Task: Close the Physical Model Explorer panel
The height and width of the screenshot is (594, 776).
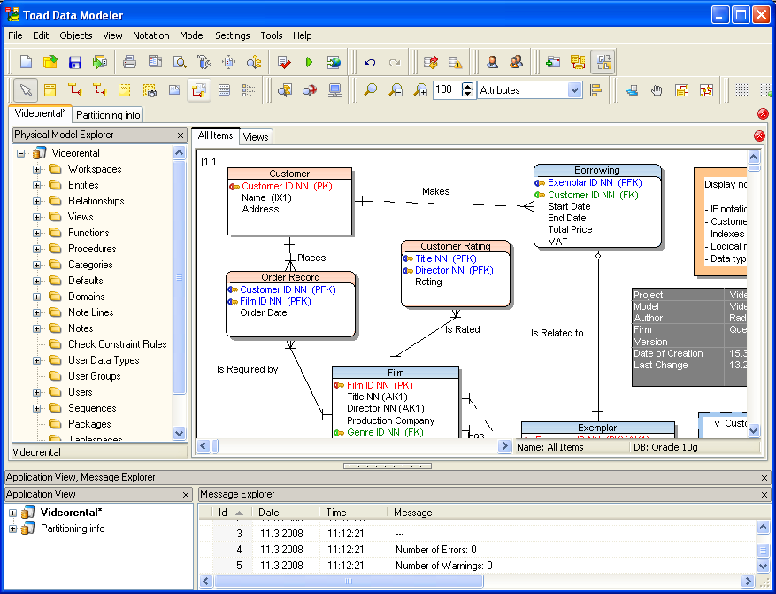Action: (181, 135)
